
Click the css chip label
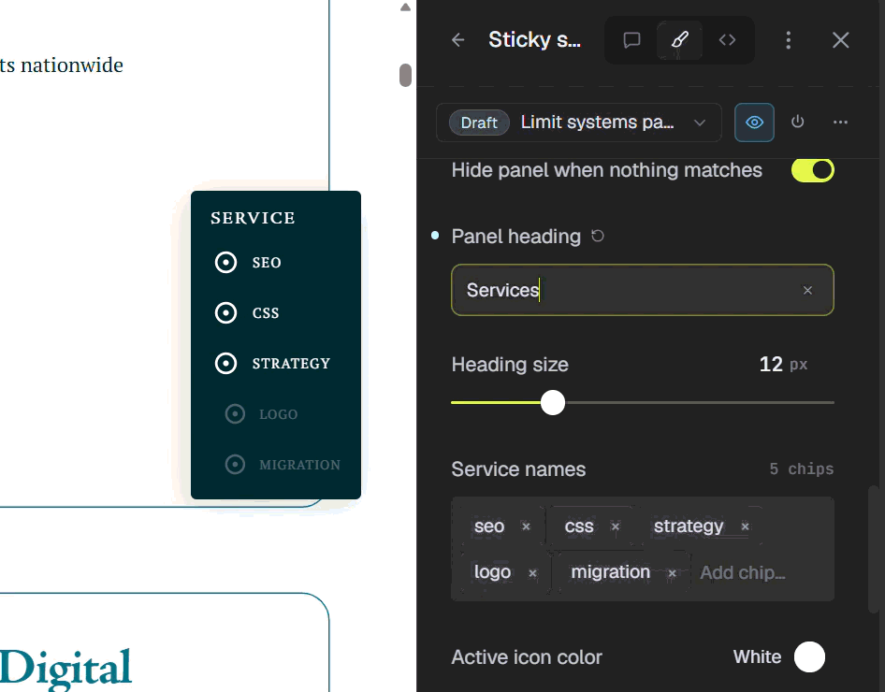(x=578, y=526)
